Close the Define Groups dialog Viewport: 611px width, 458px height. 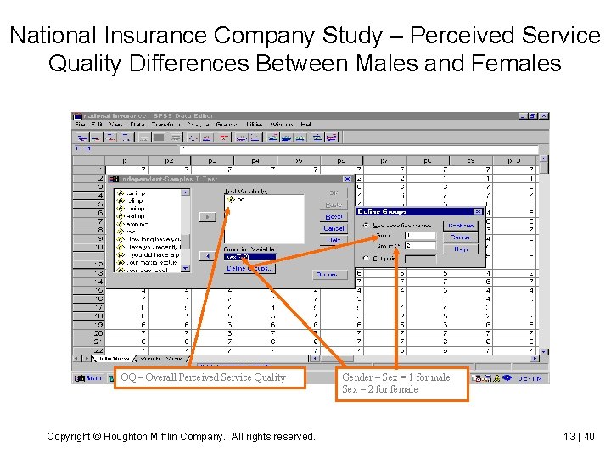pyautogui.click(x=478, y=211)
